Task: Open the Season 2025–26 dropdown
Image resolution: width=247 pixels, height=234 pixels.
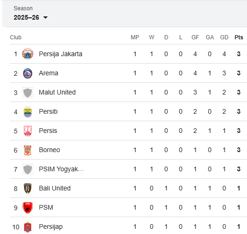Action: tap(30, 17)
